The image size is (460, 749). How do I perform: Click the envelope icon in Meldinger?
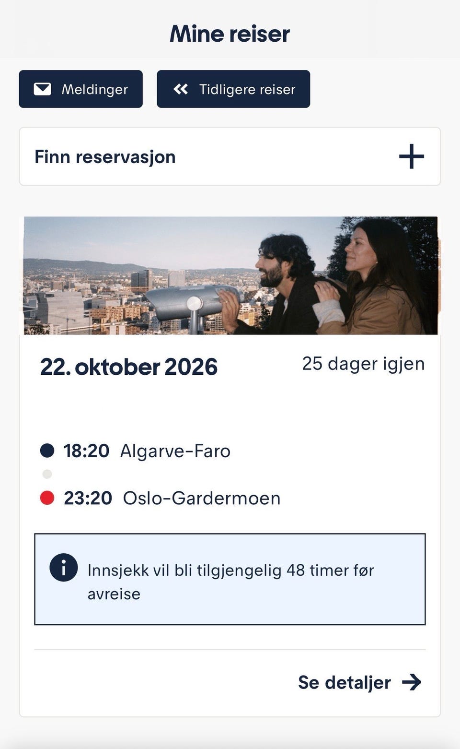click(42, 89)
